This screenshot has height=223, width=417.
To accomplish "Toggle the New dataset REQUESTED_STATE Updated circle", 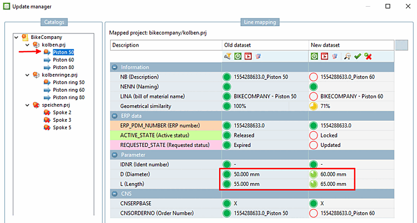I will [314, 145].
